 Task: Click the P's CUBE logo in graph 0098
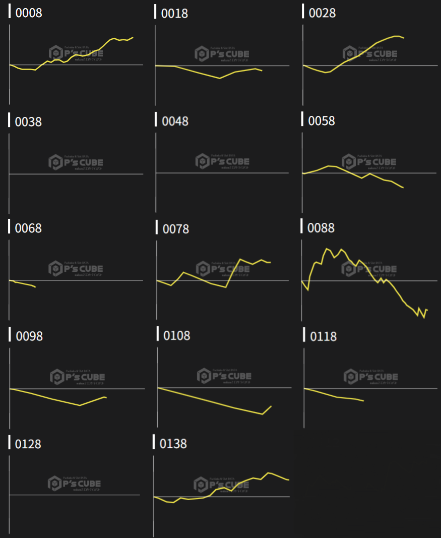pyautogui.click(x=77, y=377)
